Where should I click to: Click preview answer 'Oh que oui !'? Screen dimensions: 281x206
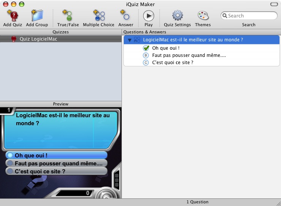(57, 155)
